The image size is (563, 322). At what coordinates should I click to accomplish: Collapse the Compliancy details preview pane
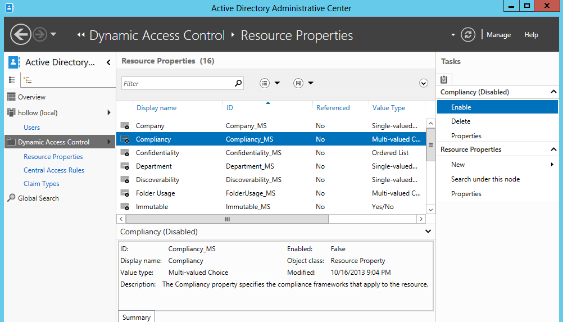[428, 232]
